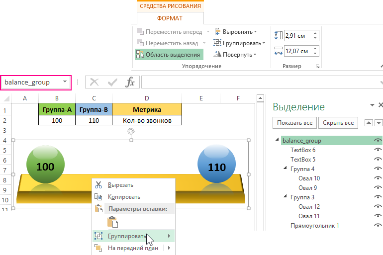Select column D header
This screenshot has width=383, height=255.
(147, 98)
